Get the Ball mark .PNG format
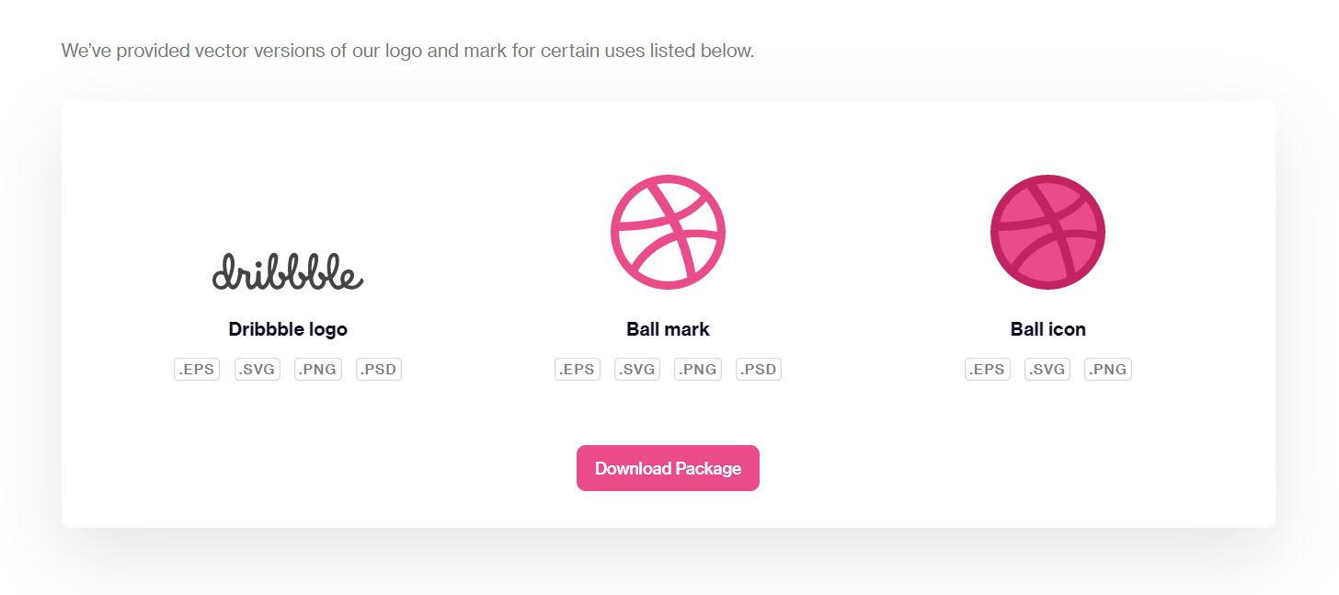Viewport: 1339px width, 595px height. pos(698,370)
